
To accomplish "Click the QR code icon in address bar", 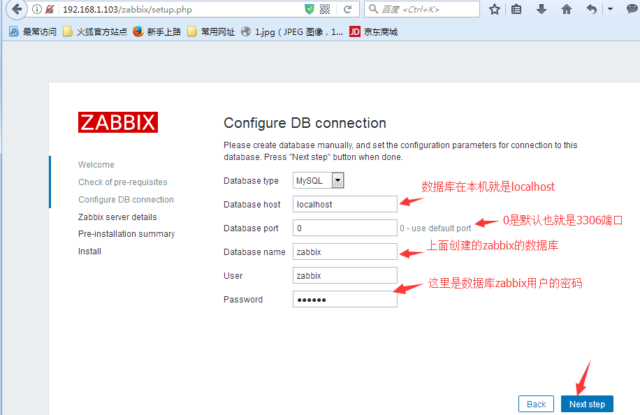I will click(326, 9).
